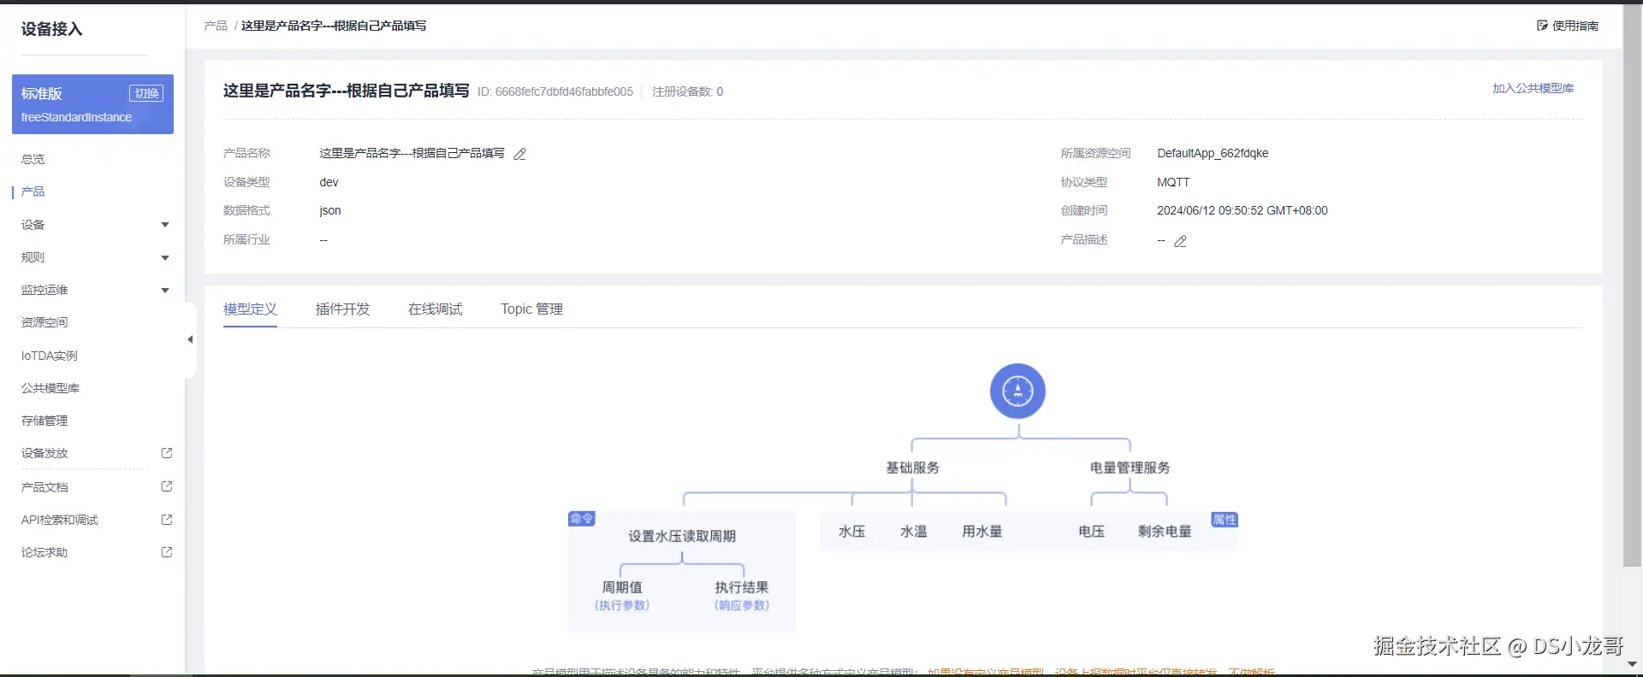Expand the 设备 sidebar menu

[x=165, y=225]
